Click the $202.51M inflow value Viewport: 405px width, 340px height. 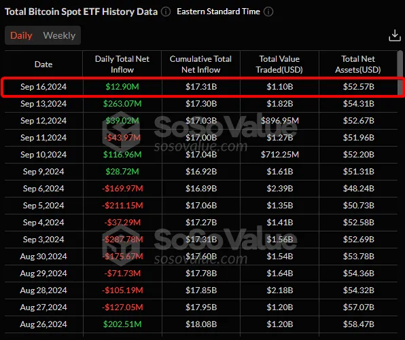[x=122, y=324]
